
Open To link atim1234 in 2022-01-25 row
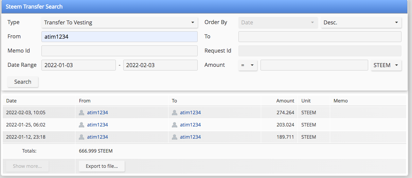click(190, 125)
